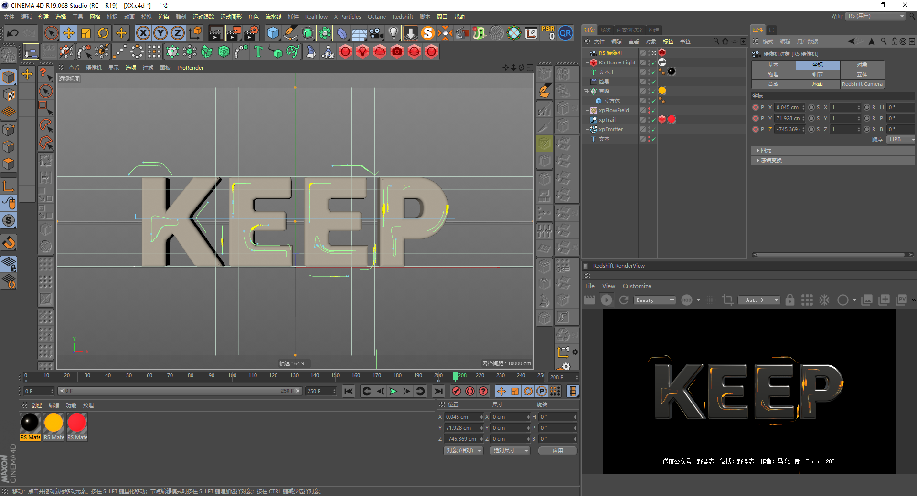Toggle visibility dots for xpFlowField
This screenshot has width=917, height=496.
[650, 110]
